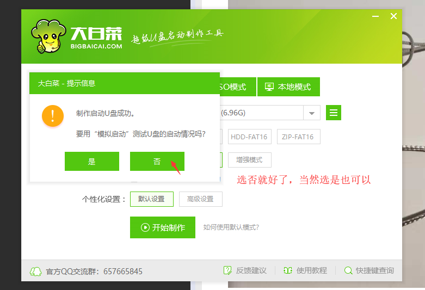Image resolution: width=425 pixels, height=290 pixels.
Task: Click official QQ group number 657665845
Action: pos(123,272)
